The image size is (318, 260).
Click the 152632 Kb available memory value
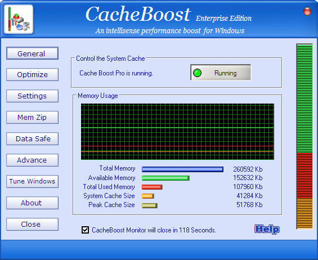click(248, 178)
